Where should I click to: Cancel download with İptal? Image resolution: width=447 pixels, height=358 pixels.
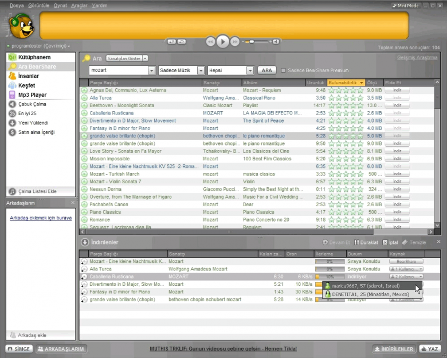point(390,242)
